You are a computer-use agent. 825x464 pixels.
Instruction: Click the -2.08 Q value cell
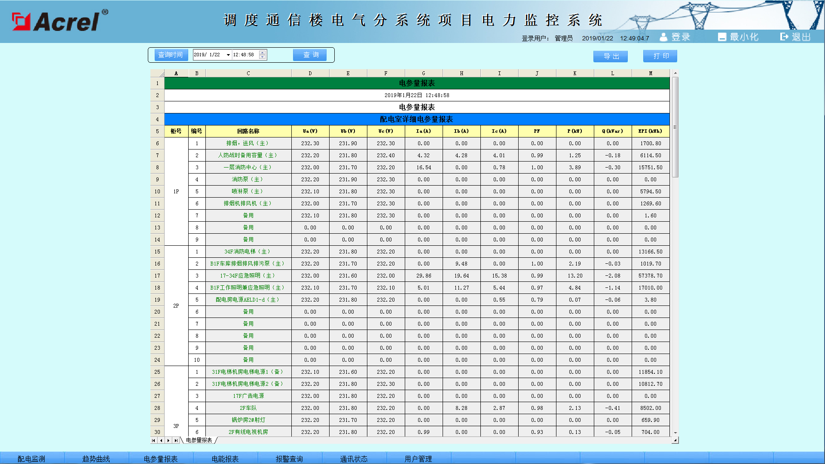(613, 276)
